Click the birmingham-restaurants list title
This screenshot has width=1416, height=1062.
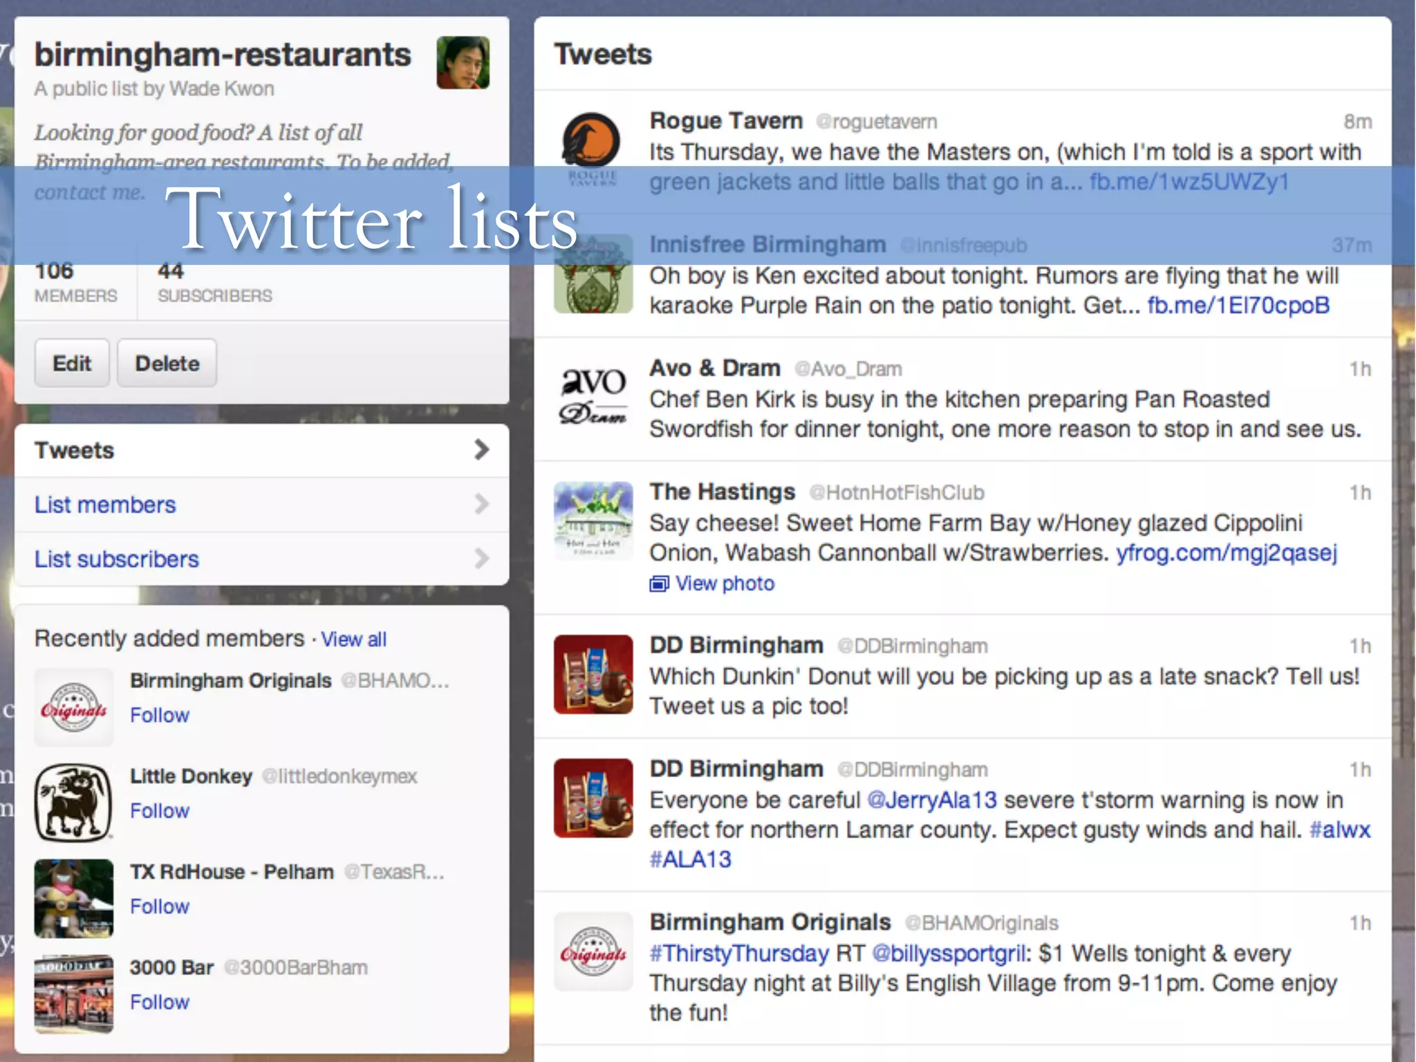[x=223, y=55]
